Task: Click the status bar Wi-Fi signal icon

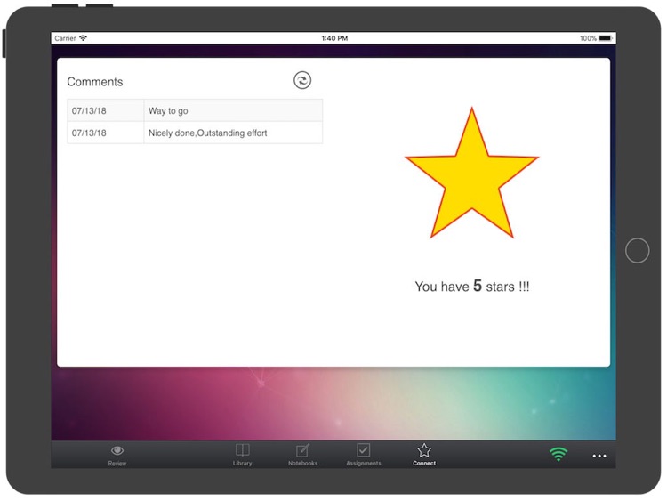Action: pyautogui.click(x=84, y=38)
